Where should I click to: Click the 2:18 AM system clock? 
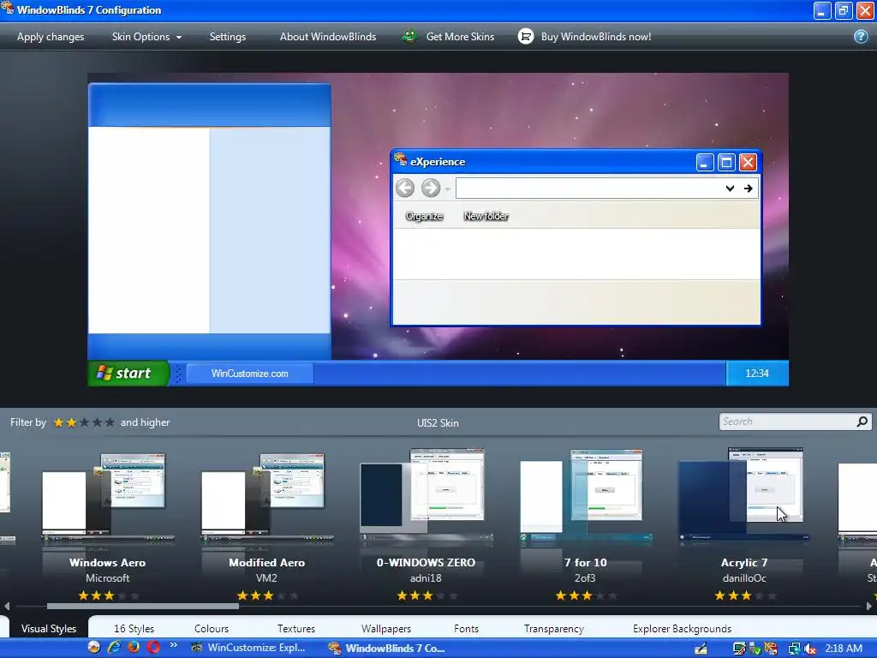click(x=844, y=649)
